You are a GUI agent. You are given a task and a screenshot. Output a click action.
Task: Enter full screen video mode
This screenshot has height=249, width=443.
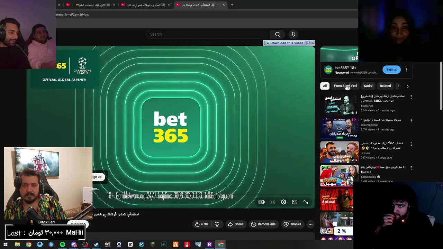coord(306,202)
